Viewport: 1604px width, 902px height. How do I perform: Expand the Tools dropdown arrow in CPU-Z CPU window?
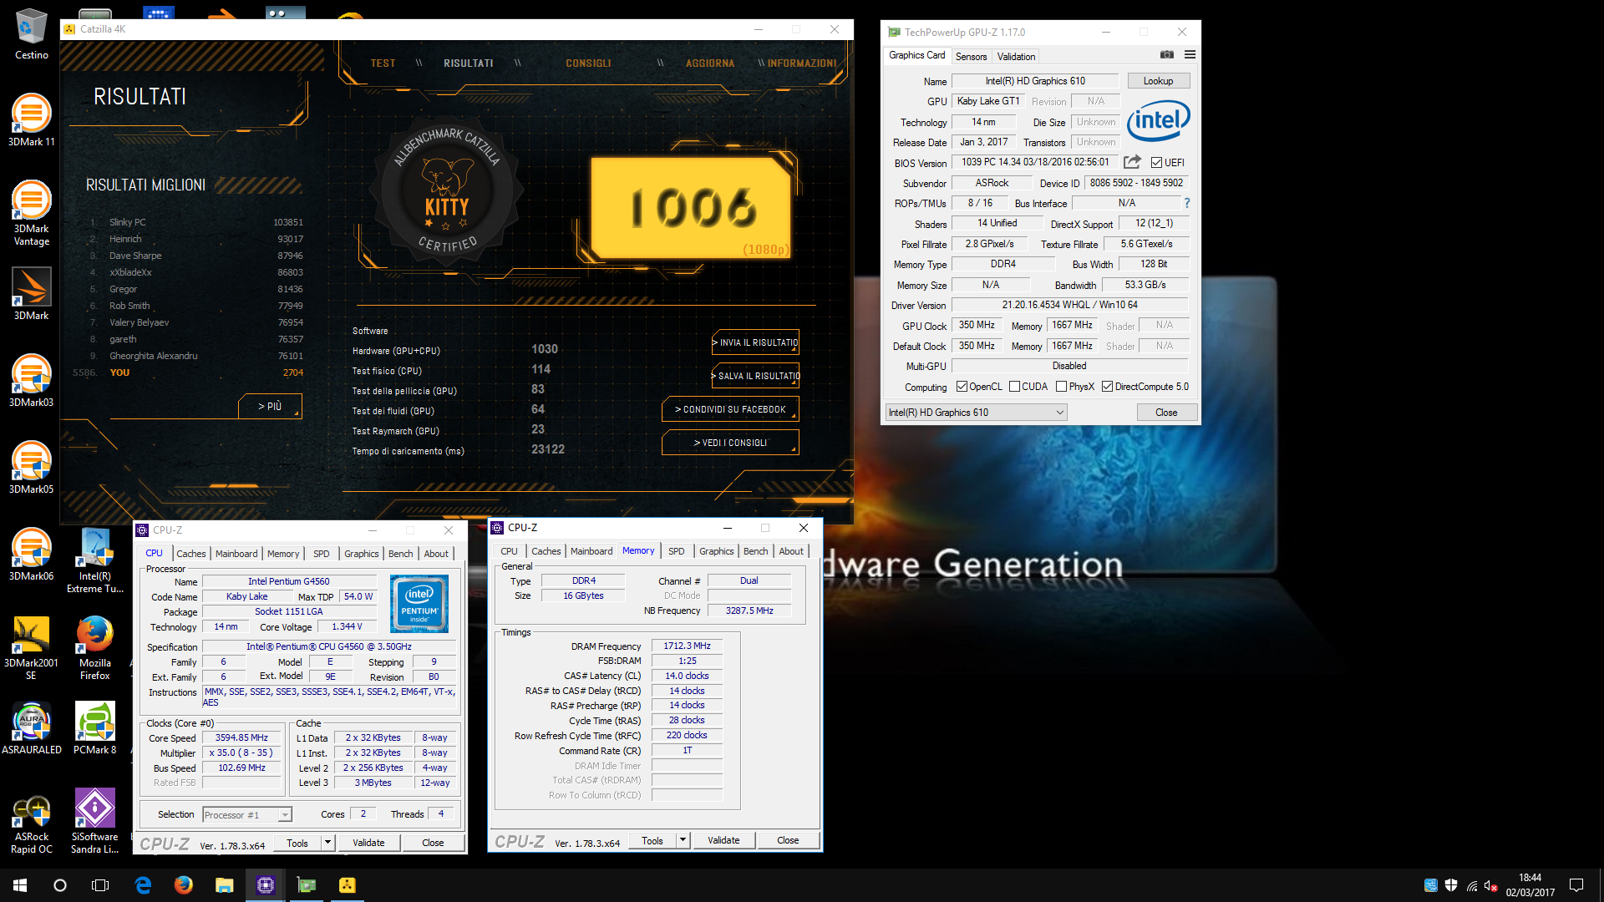[327, 843]
